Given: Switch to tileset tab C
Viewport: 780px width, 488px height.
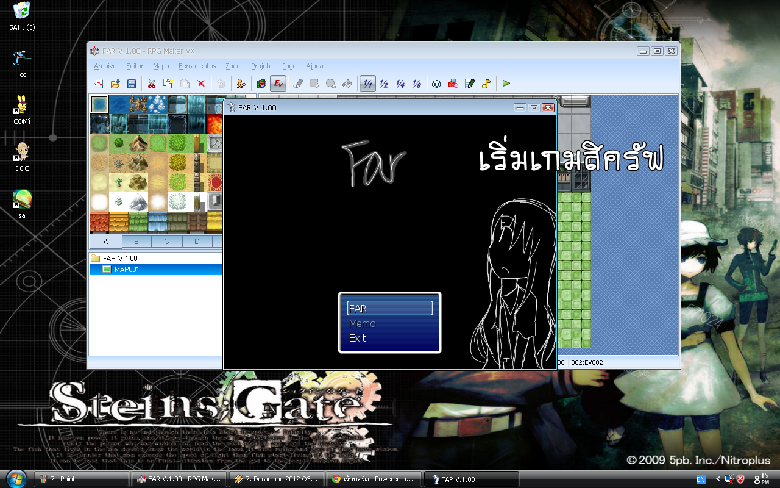Looking at the screenshot, I should click(x=166, y=242).
